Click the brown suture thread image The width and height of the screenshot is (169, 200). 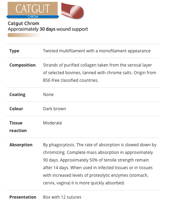point(73,11)
